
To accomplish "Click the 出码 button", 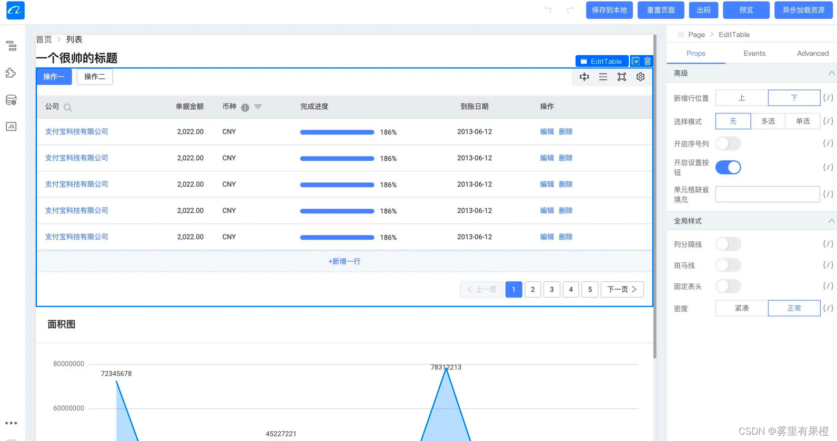I will click(x=703, y=10).
